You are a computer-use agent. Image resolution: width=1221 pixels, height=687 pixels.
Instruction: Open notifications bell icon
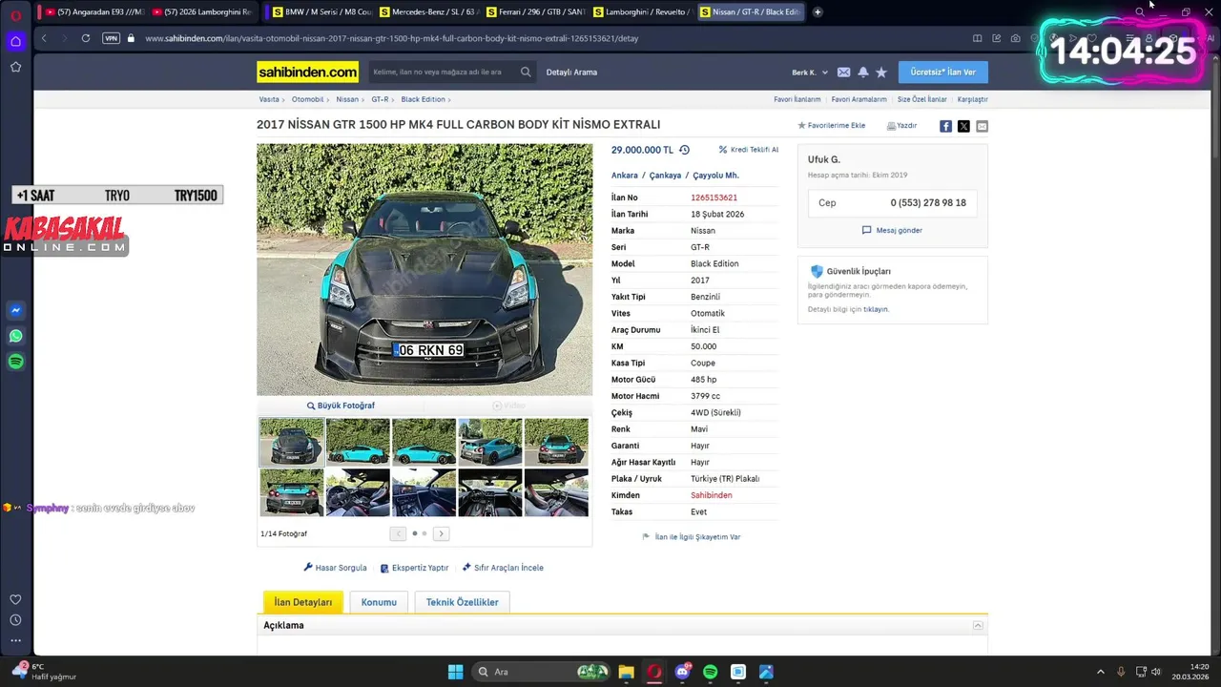[863, 73]
